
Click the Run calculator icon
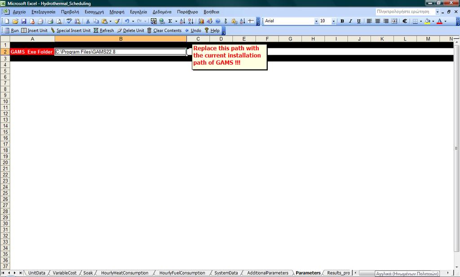click(x=7, y=31)
